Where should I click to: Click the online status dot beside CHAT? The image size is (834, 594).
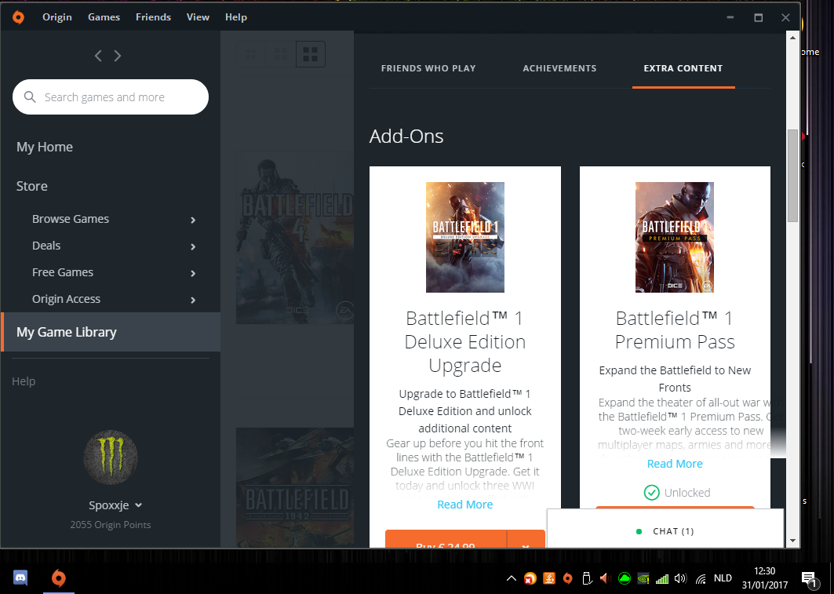(x=639, y=531)
